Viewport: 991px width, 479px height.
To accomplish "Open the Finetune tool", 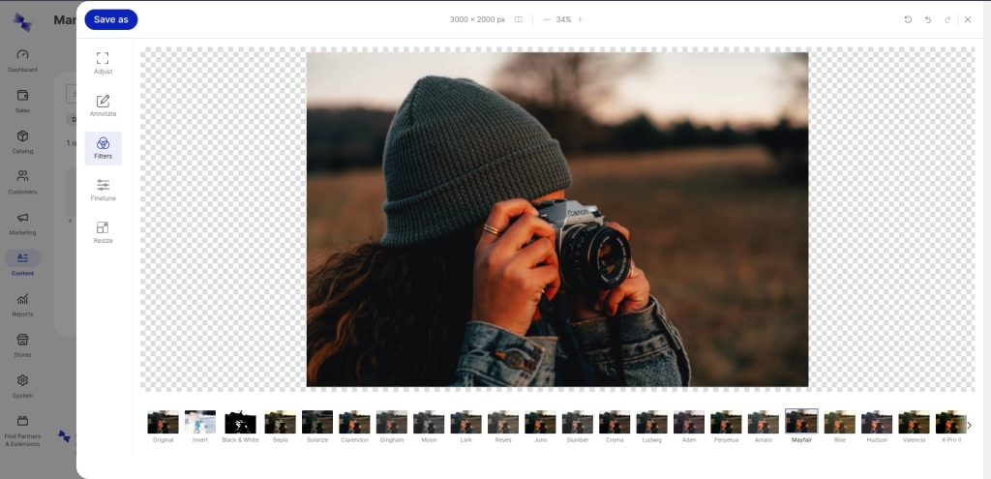I will click(x=103, y=190).
